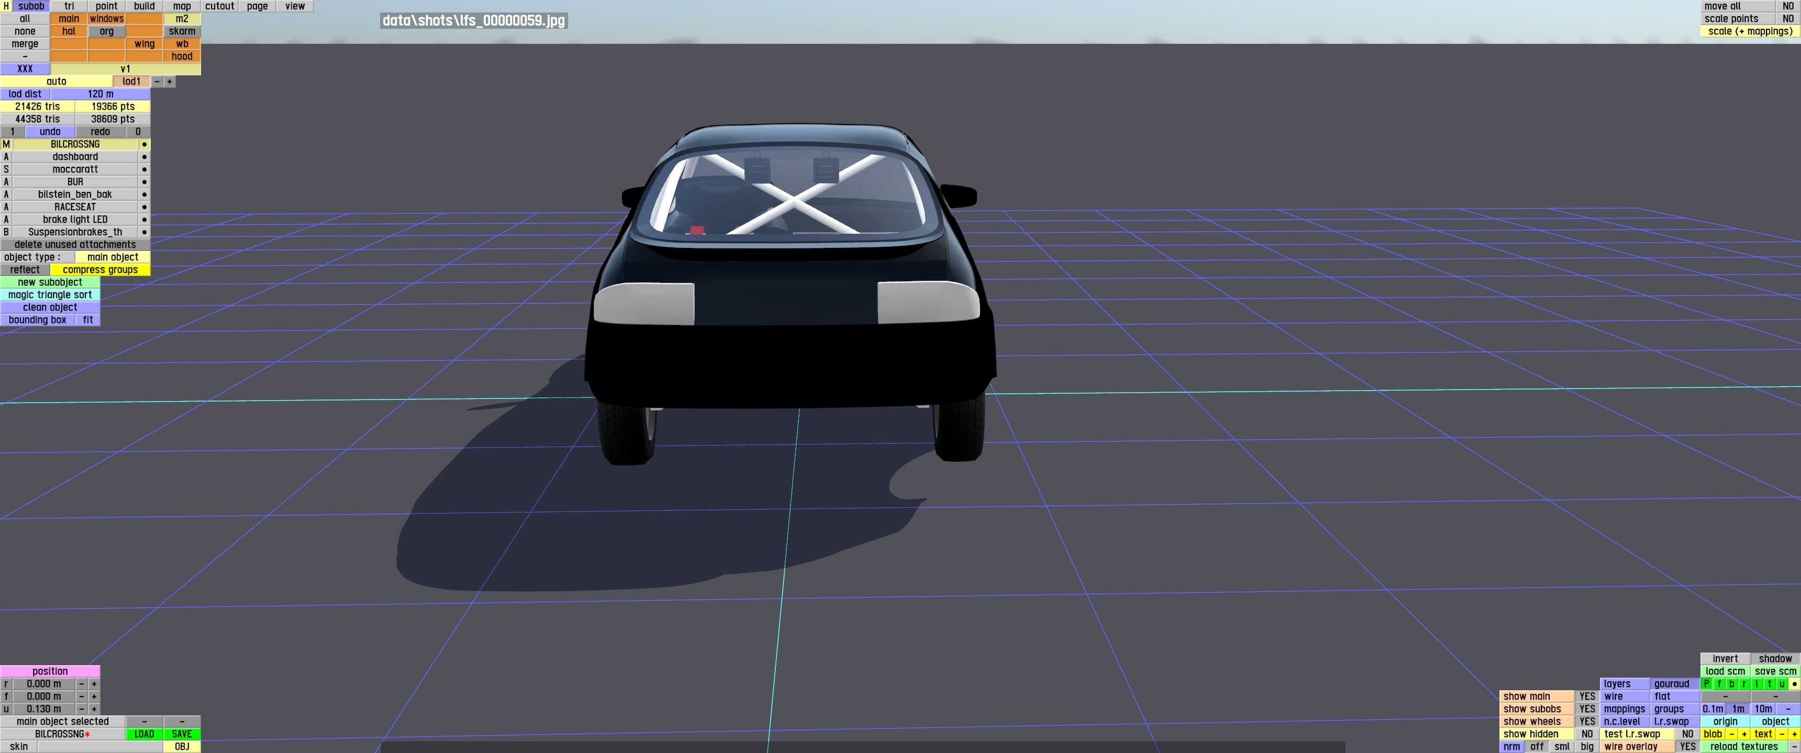The height and width of the screenshot is (753, 1801).
Task: Click the dot next to dashboard attachment
Action: pos(144,156)
